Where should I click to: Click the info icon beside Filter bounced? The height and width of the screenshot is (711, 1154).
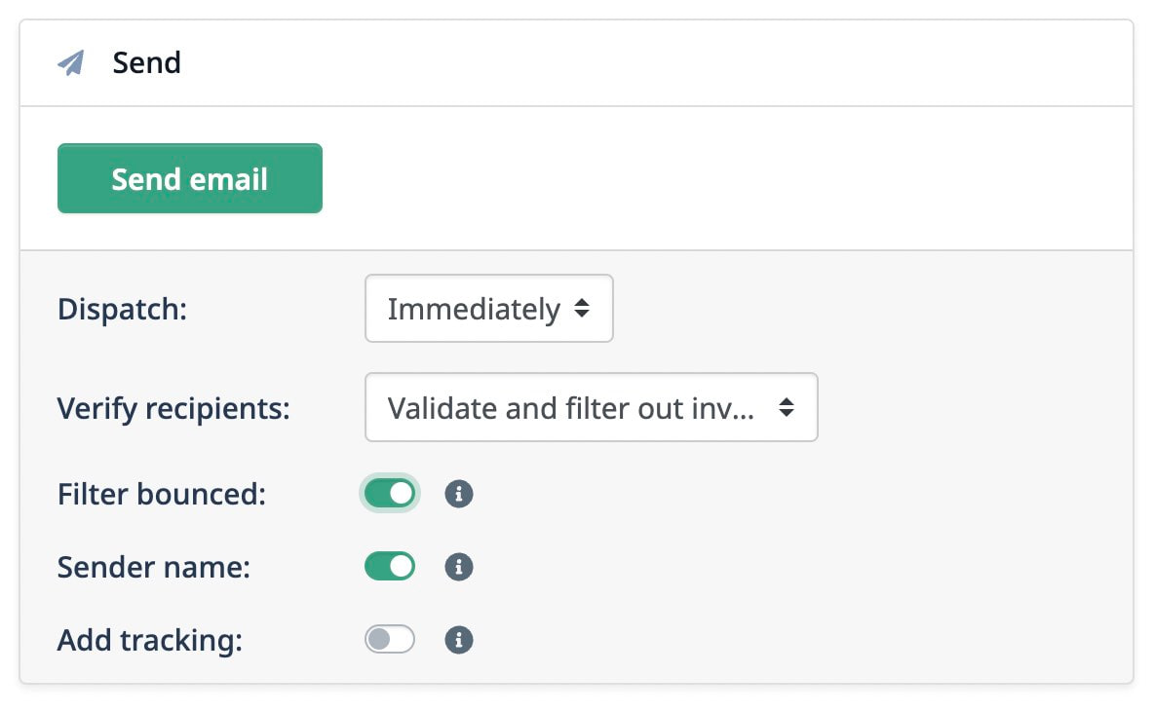(458, 493)
